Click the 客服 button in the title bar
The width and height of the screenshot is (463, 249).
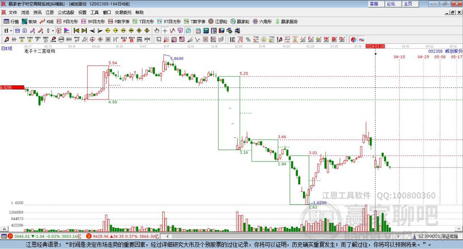[376, 4]
